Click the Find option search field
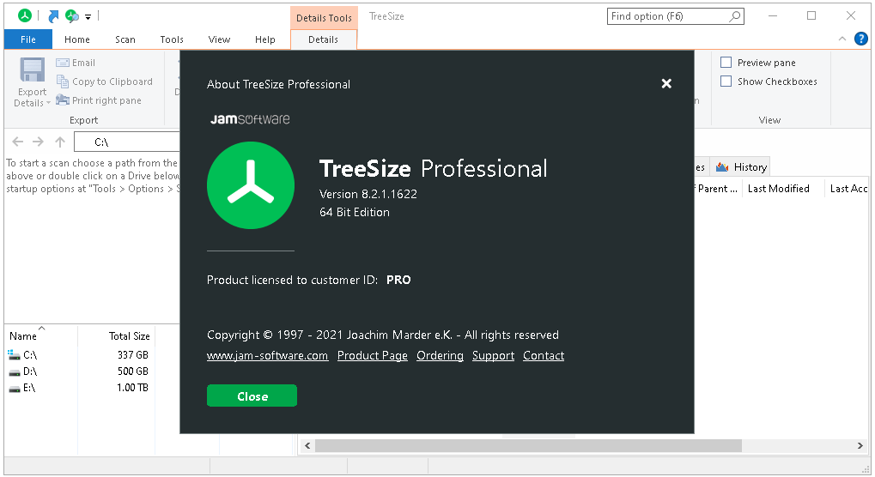 666,16
